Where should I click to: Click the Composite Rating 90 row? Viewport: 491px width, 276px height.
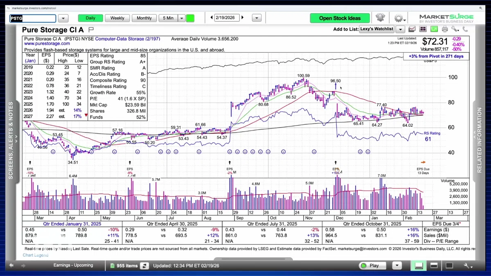118,80
